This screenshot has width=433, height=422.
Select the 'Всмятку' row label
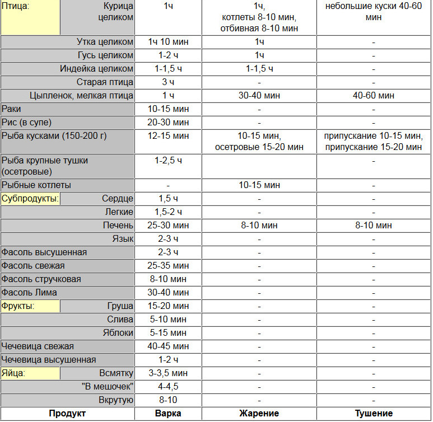[x=97, y=373]
